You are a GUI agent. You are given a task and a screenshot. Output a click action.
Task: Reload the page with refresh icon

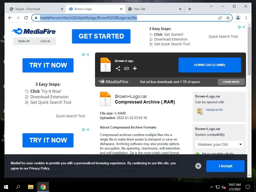click(26, 18)
